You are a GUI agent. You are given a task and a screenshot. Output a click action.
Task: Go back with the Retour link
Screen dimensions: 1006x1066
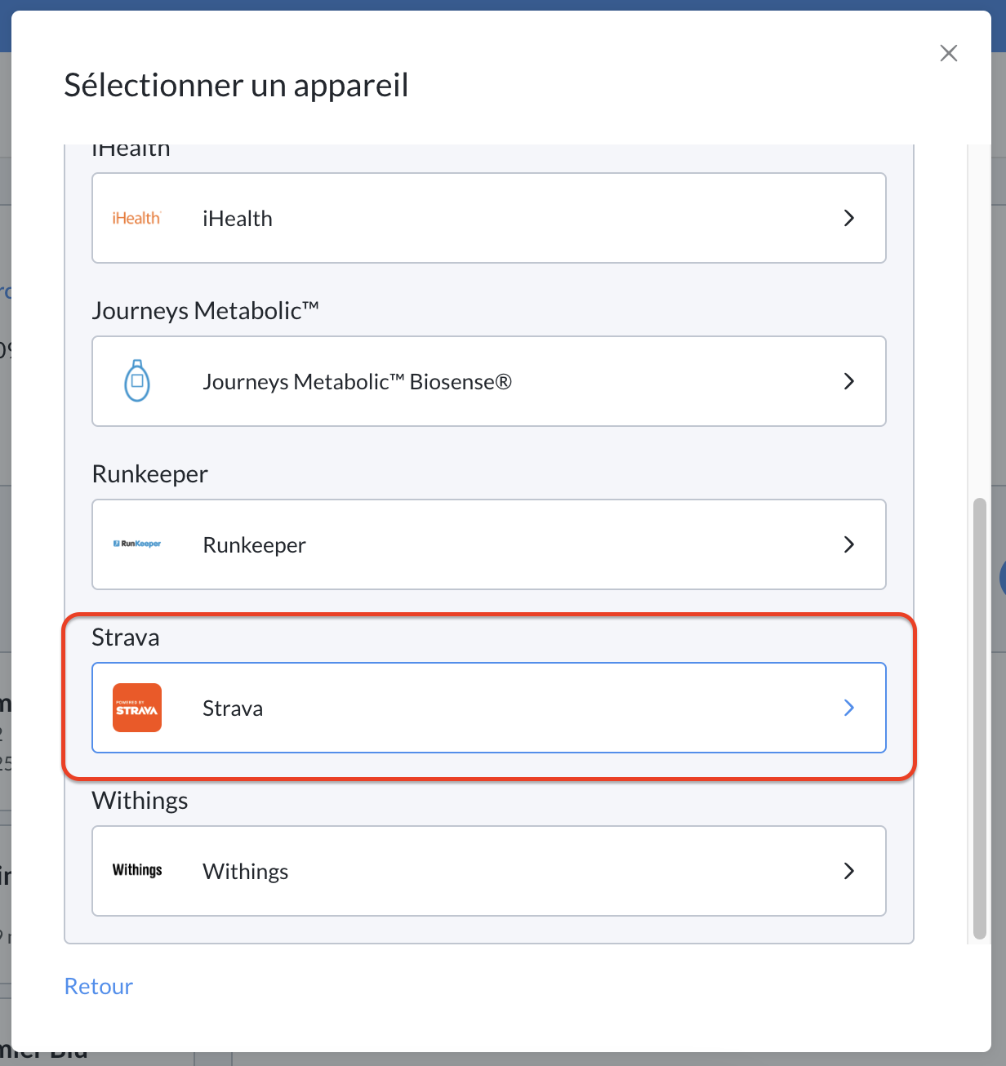point(99,986)
